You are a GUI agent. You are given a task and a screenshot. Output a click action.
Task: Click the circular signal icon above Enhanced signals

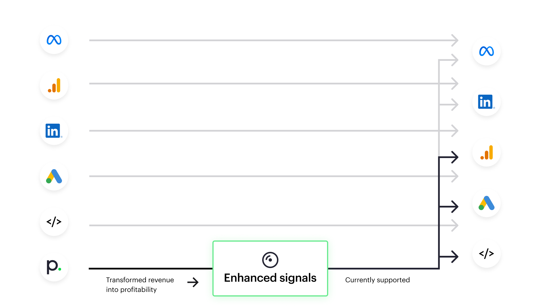(x=270, y=260)
